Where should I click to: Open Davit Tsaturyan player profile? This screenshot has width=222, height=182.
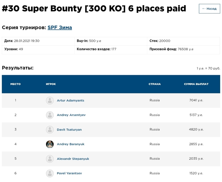69,130
